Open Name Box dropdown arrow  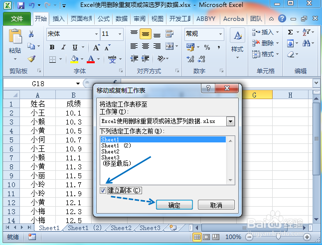click(78, 84)
